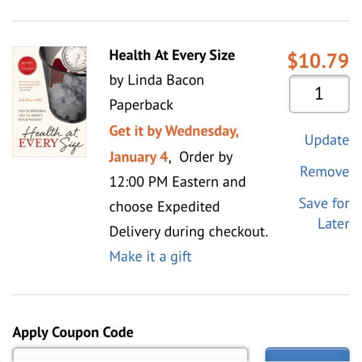This screenshot has width=362, height=362.
Task: Click the Paperback format label
Action: point(141,105)
